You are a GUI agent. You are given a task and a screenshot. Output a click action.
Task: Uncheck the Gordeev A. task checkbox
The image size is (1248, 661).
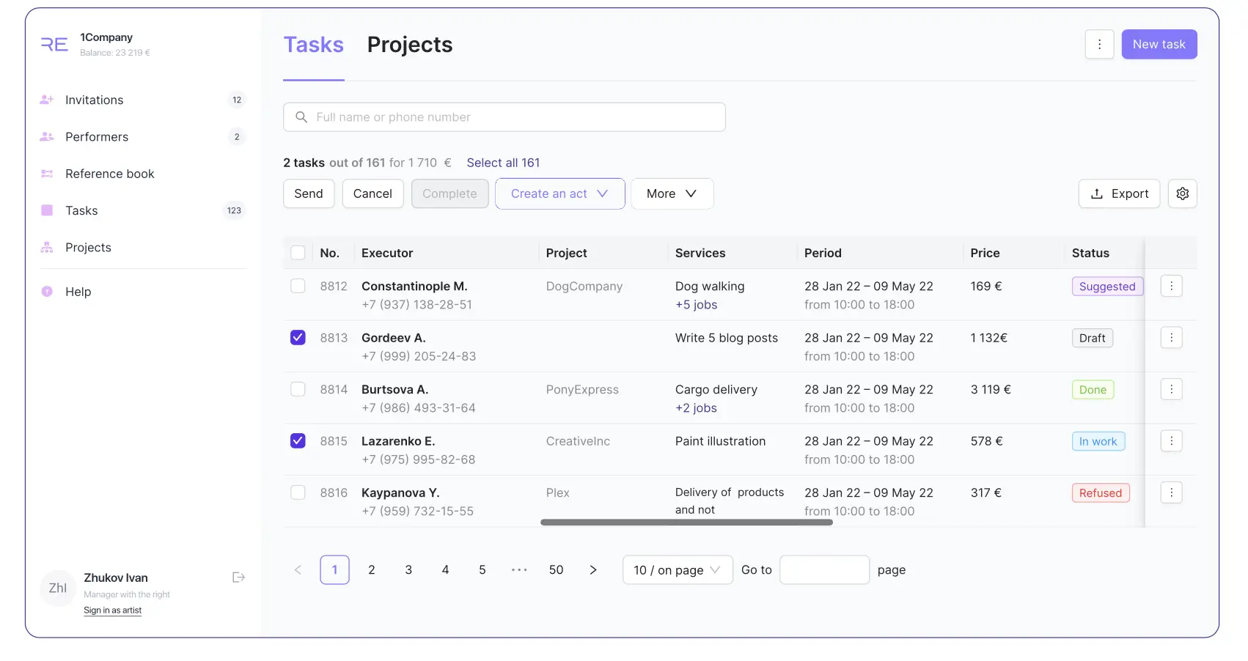tap(298, 338)
